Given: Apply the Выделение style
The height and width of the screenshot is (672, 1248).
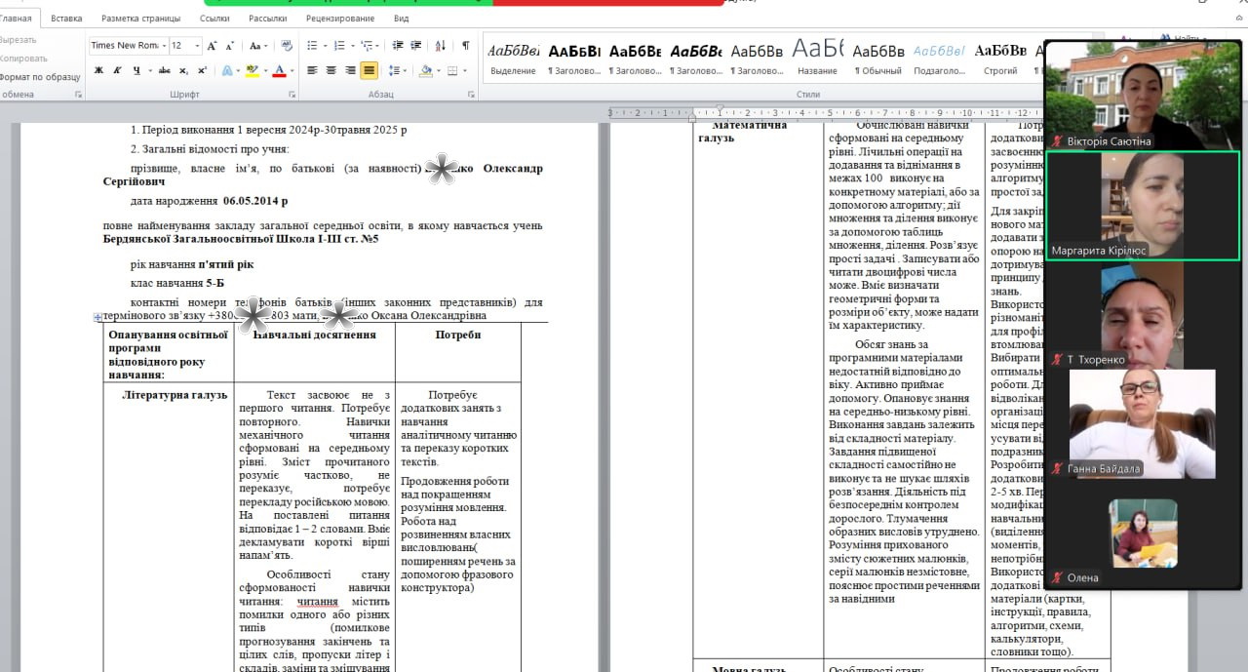Looking at the screenshot, I should tap(513, 58).
